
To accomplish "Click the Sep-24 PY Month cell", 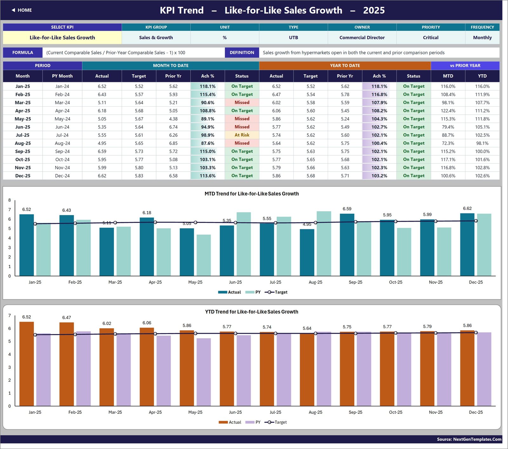I will [x=62, y=151].
